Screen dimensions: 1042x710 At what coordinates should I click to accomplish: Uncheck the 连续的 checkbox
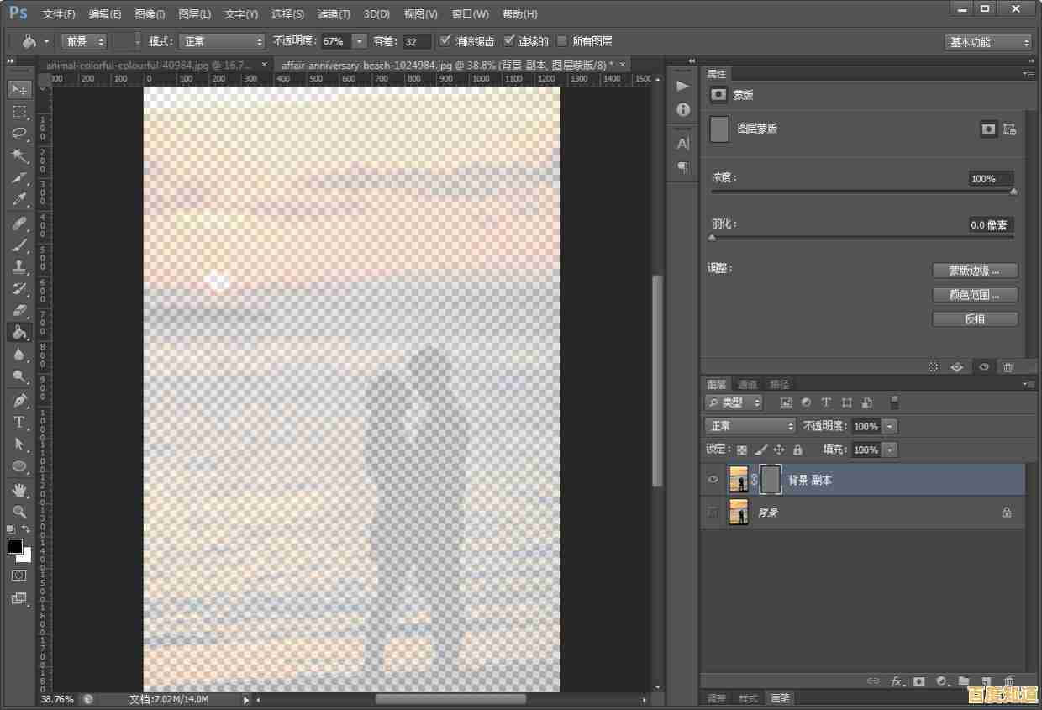tap(509, 41)
